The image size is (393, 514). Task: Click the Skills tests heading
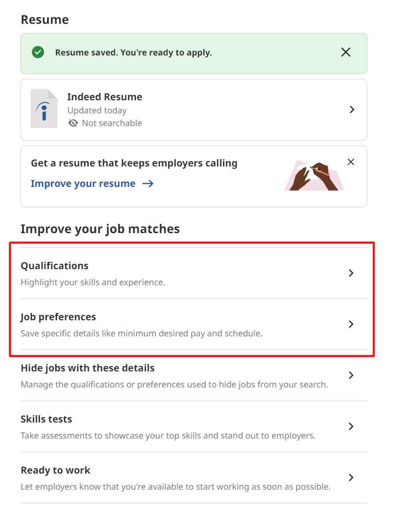tap(46, 419)
